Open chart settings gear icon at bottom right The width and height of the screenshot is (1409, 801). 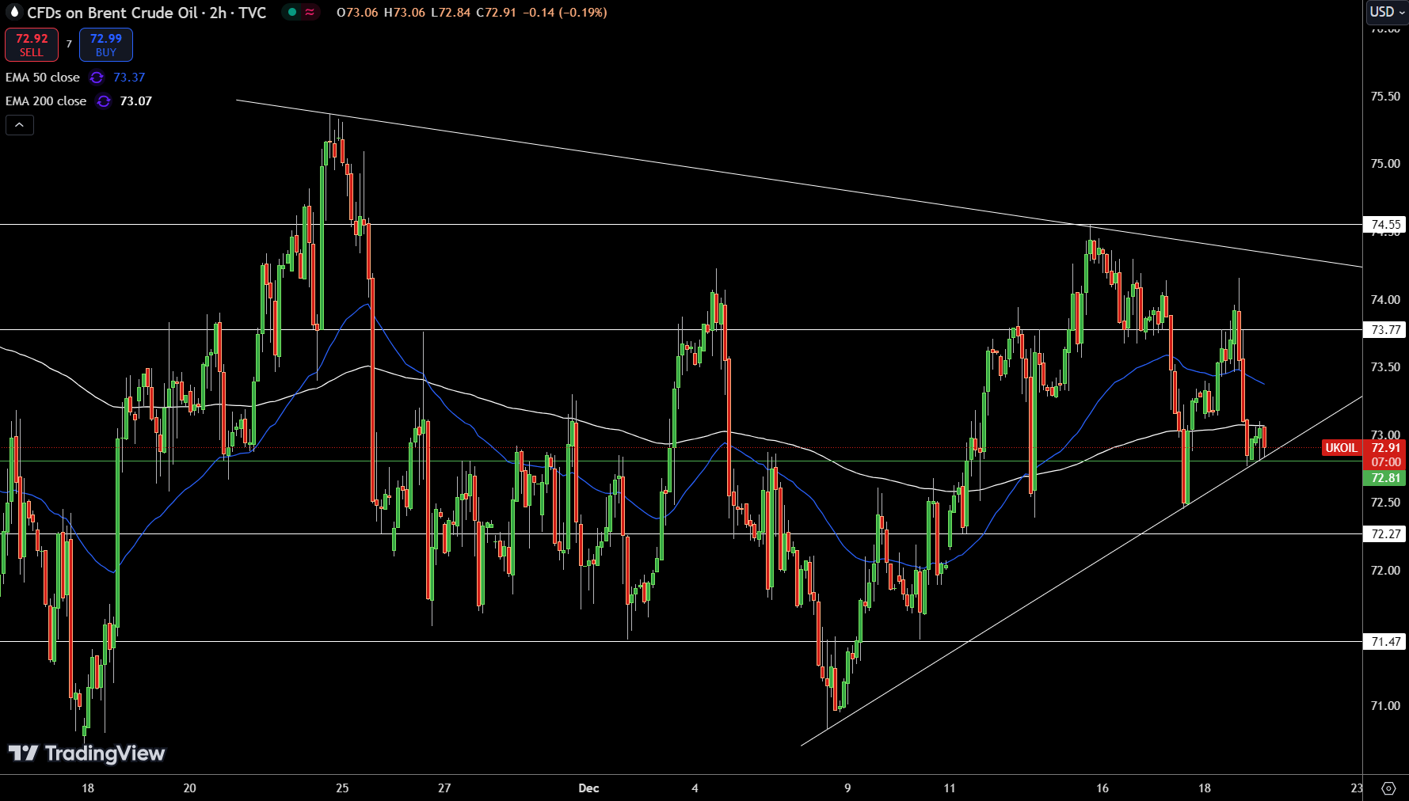click(x=1388, y=788)
